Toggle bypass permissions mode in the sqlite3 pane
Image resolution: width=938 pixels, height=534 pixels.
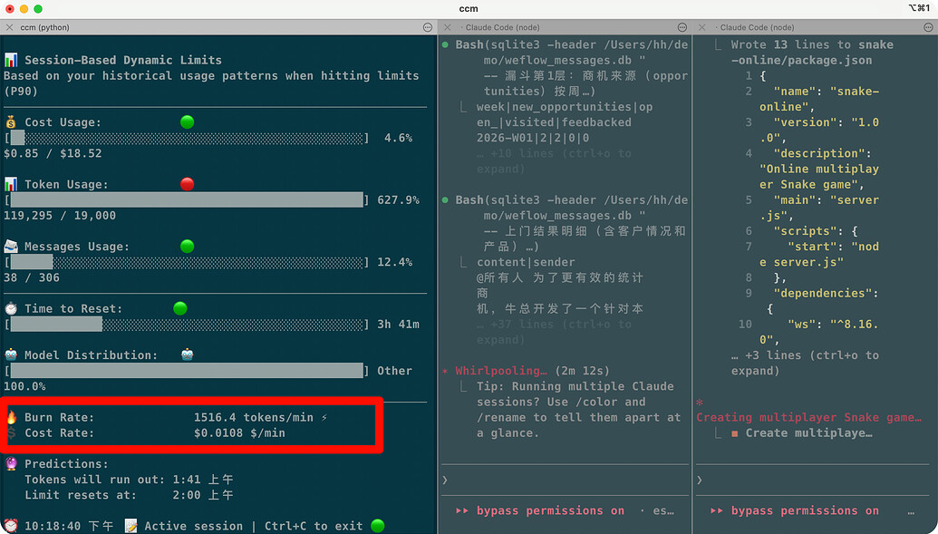tap(540, 510)
